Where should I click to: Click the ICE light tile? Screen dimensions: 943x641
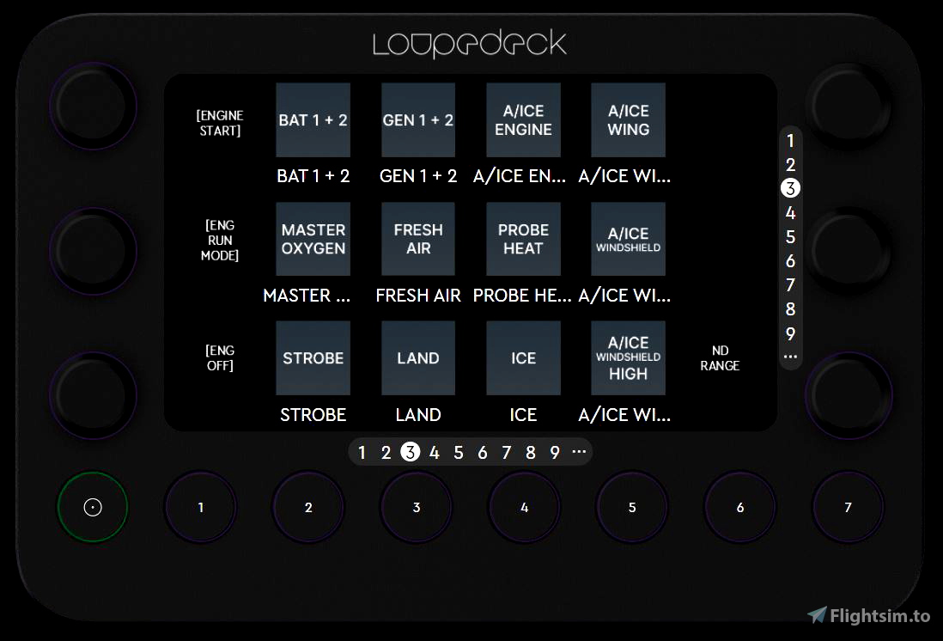523,358
